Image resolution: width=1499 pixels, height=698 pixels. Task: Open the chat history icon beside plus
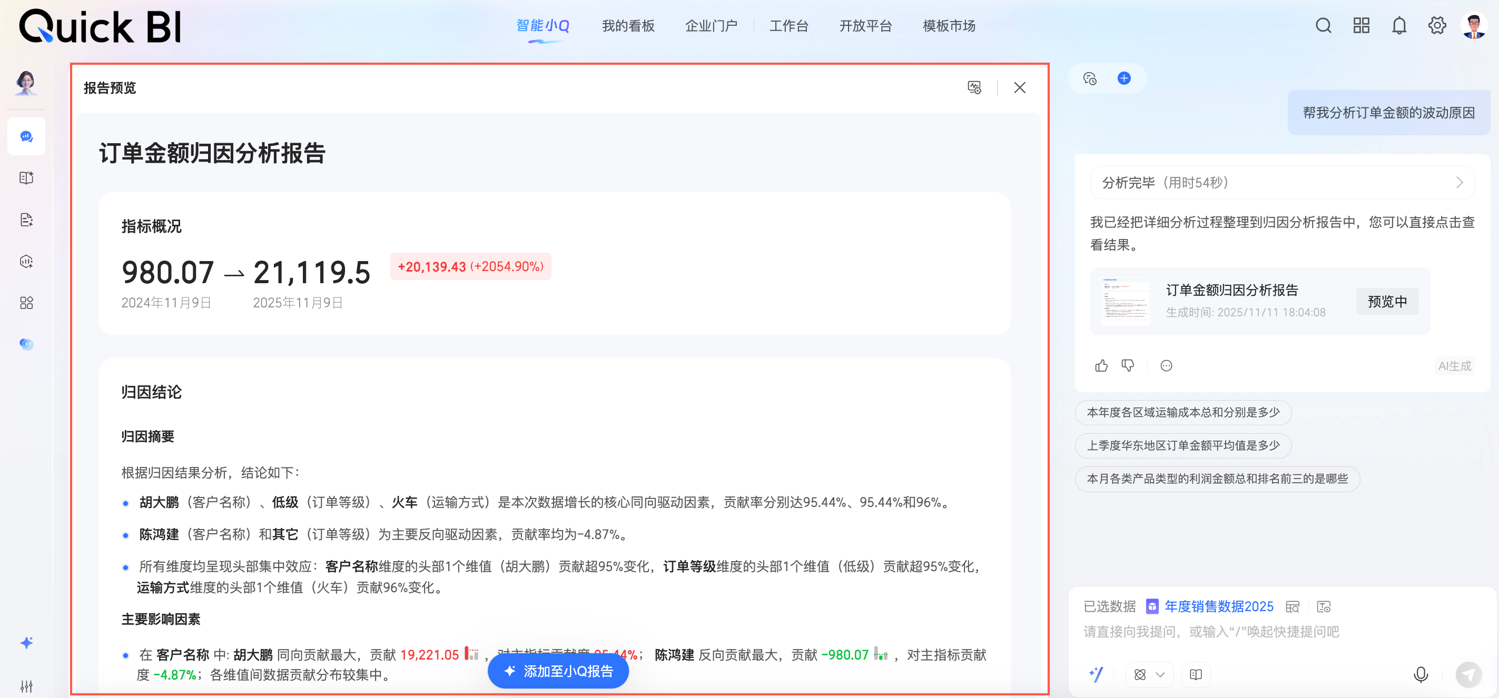point(1089,78)
